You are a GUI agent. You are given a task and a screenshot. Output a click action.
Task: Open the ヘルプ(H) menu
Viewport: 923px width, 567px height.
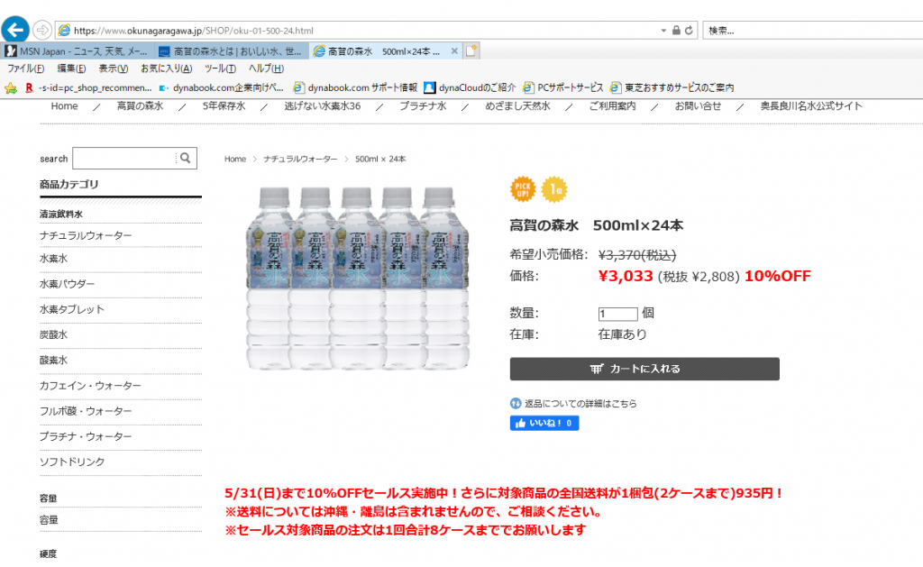tap(266, 69)
